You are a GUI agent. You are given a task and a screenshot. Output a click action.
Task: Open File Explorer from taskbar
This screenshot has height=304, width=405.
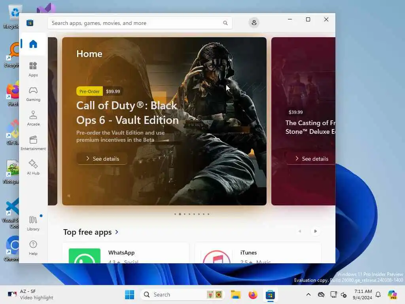[x=236, y=294]
